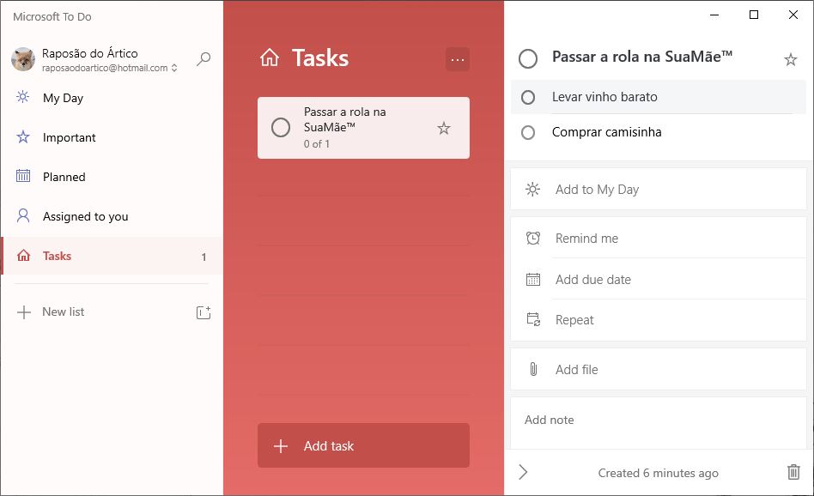This screenshot has width=814, height=496.
Task: Hide the detail pane with the chevron
Action: click(523, 472)
